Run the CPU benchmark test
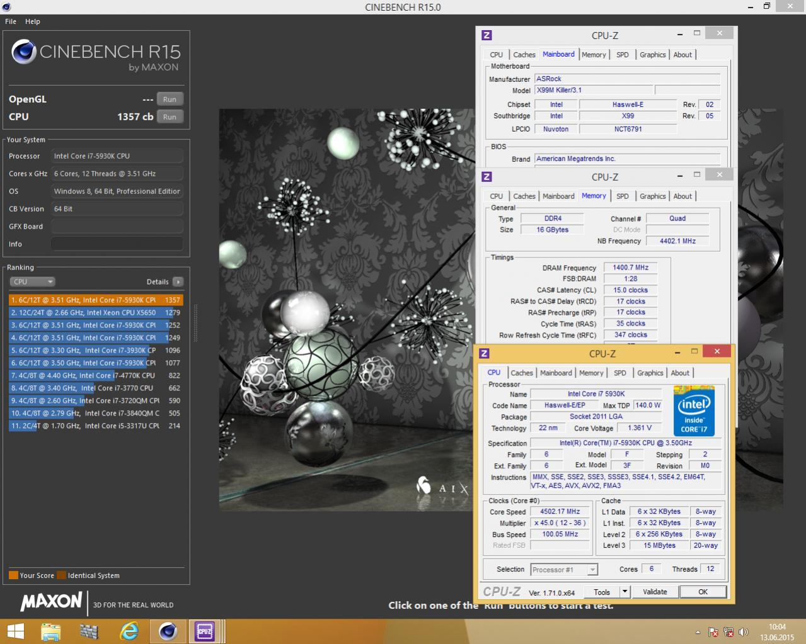 [x=170, y=117]
